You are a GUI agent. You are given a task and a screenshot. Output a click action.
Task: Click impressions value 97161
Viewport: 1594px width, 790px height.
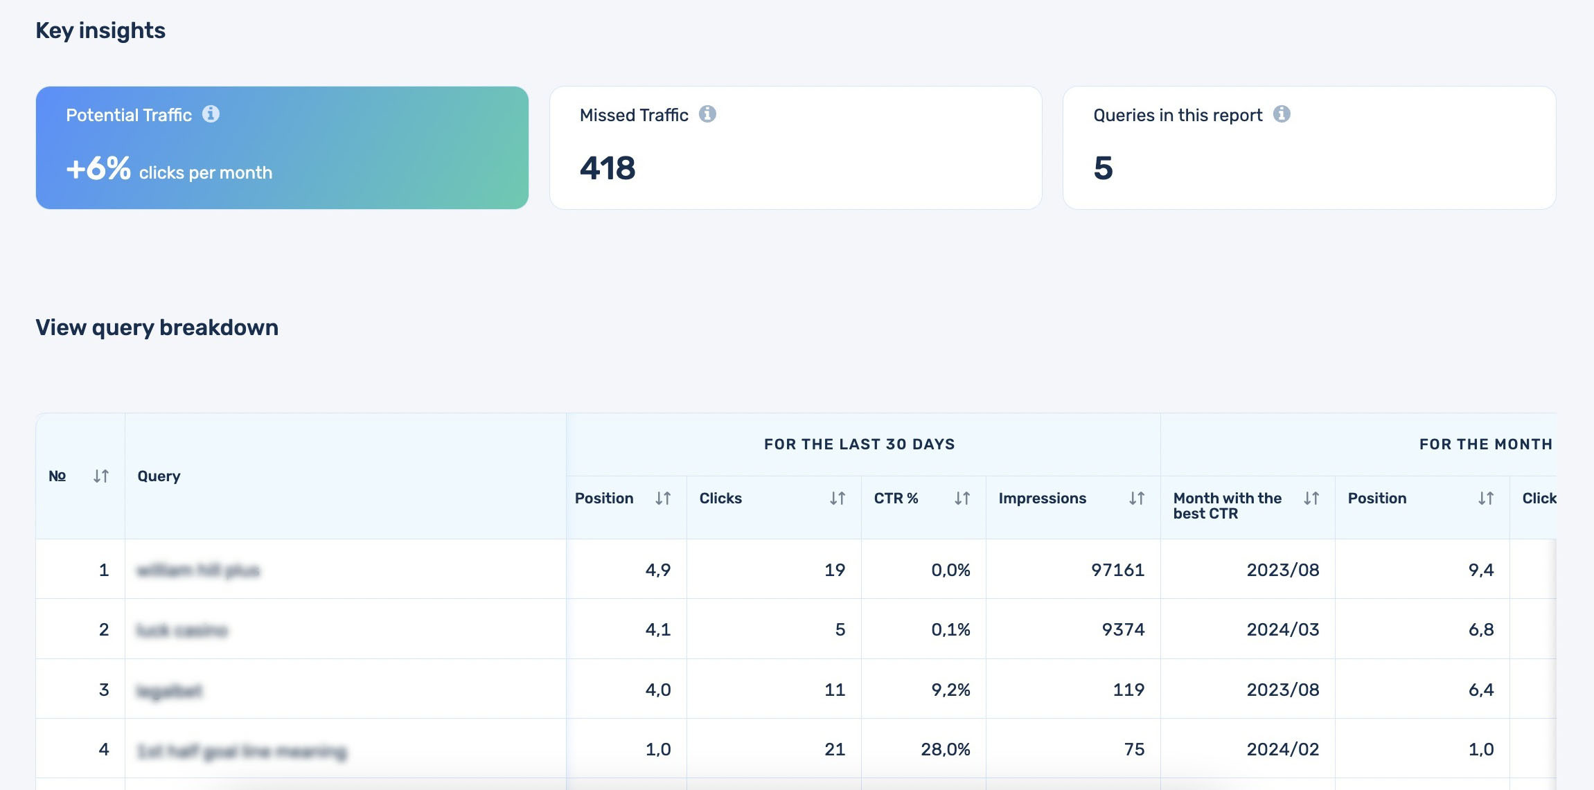[x=1117, y=570]
